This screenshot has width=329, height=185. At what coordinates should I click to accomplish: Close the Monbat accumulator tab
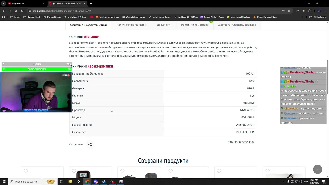point(85,4)
